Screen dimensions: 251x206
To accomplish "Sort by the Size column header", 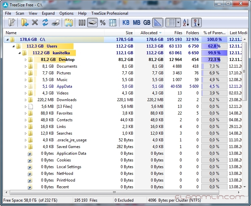I will coord(119,33).
